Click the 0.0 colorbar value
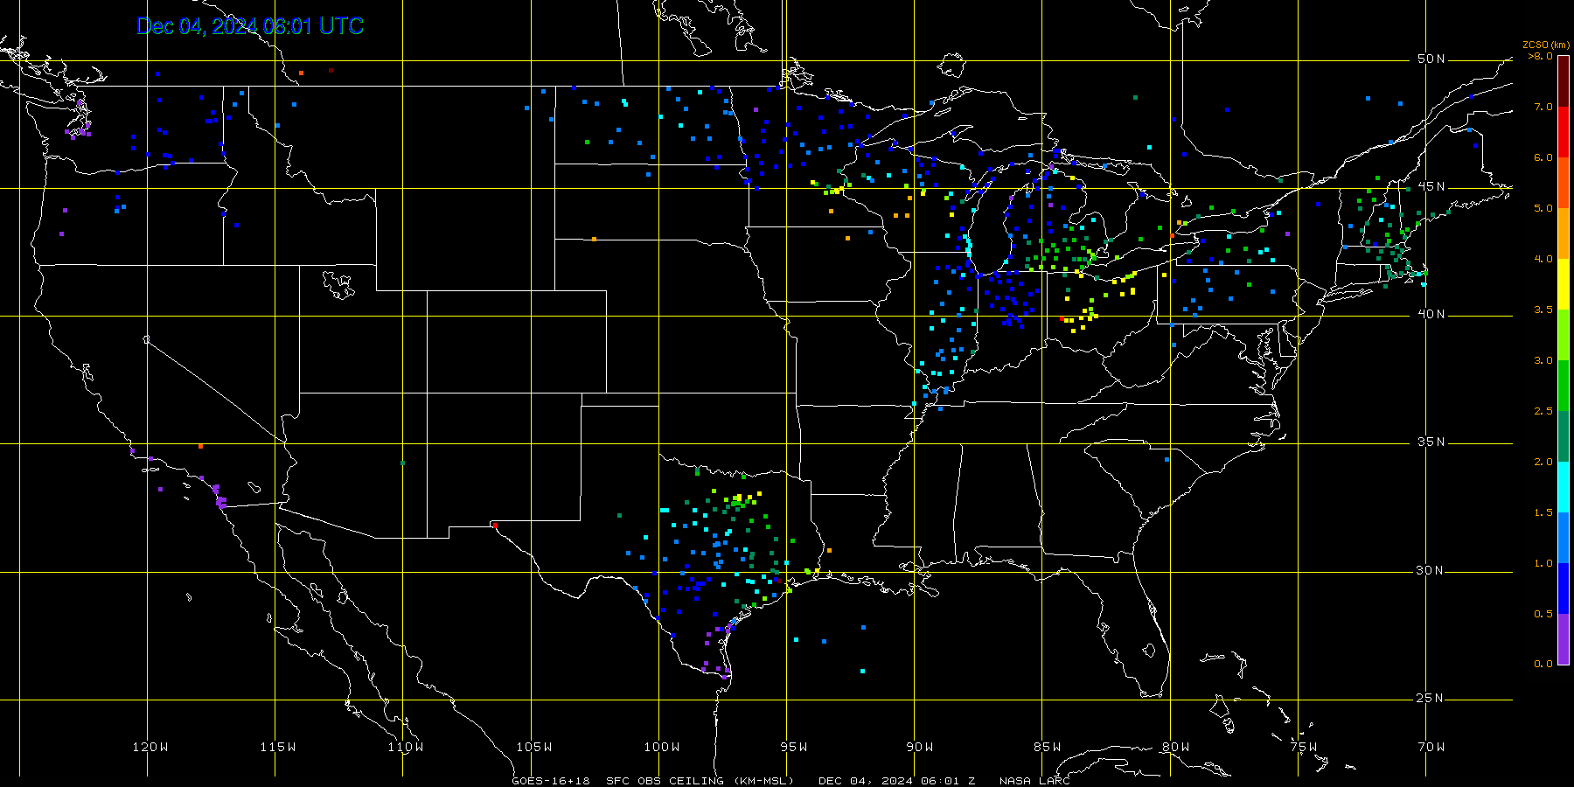The width and height of the screenshot is (1574, 787). click(x=1543, y=664)
